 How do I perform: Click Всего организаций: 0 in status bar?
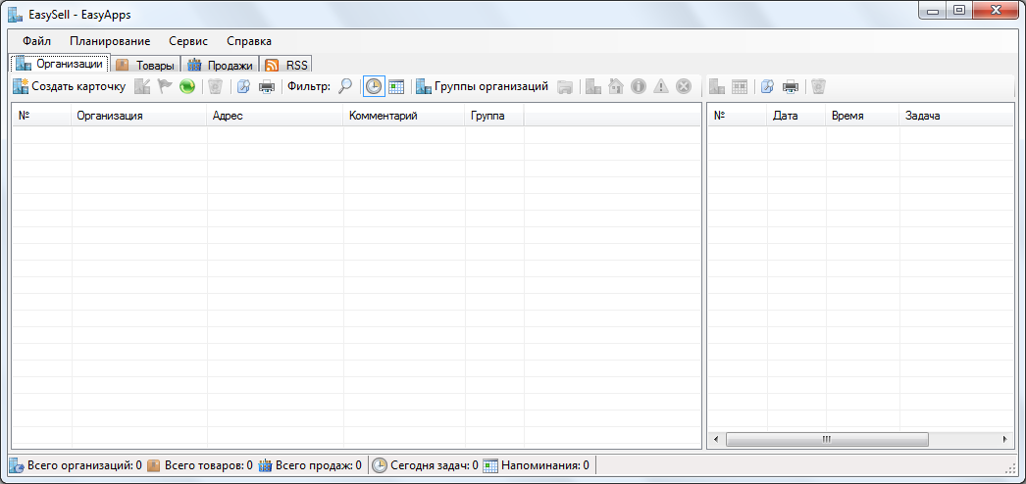(x=76, y=465)
